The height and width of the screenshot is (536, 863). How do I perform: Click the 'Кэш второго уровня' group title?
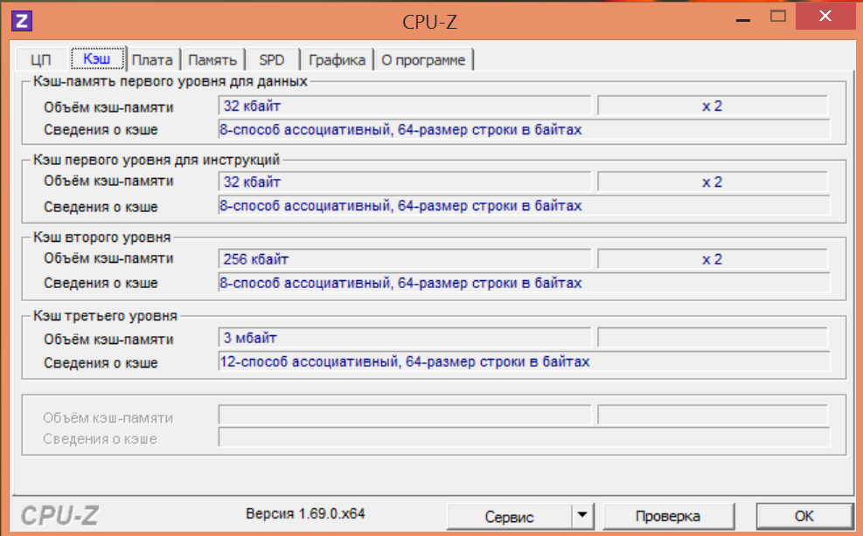[101, 237]
